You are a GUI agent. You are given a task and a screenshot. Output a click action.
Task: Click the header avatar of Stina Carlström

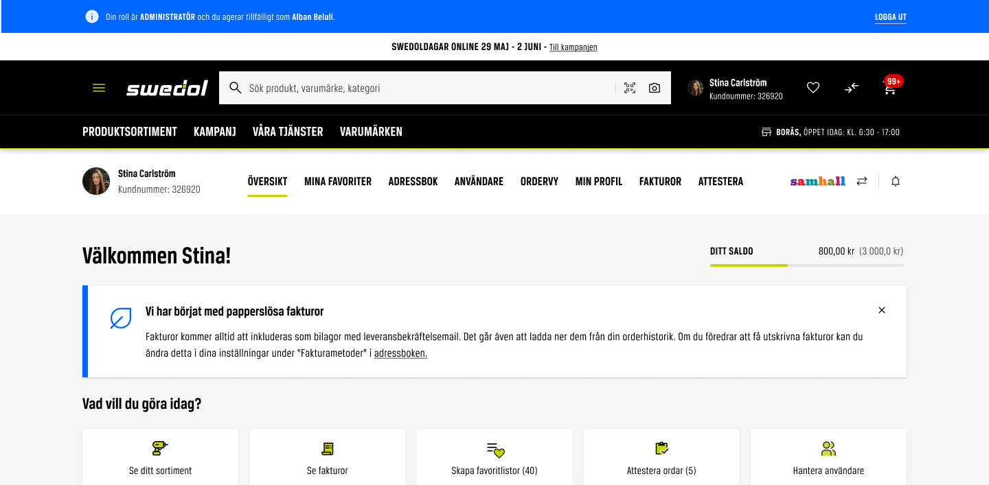696,88
